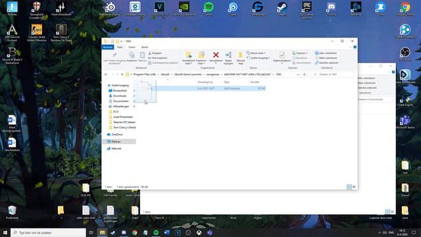
Task: Click Knippen cut in the ribbon
Action: click(x=155, y=53)
